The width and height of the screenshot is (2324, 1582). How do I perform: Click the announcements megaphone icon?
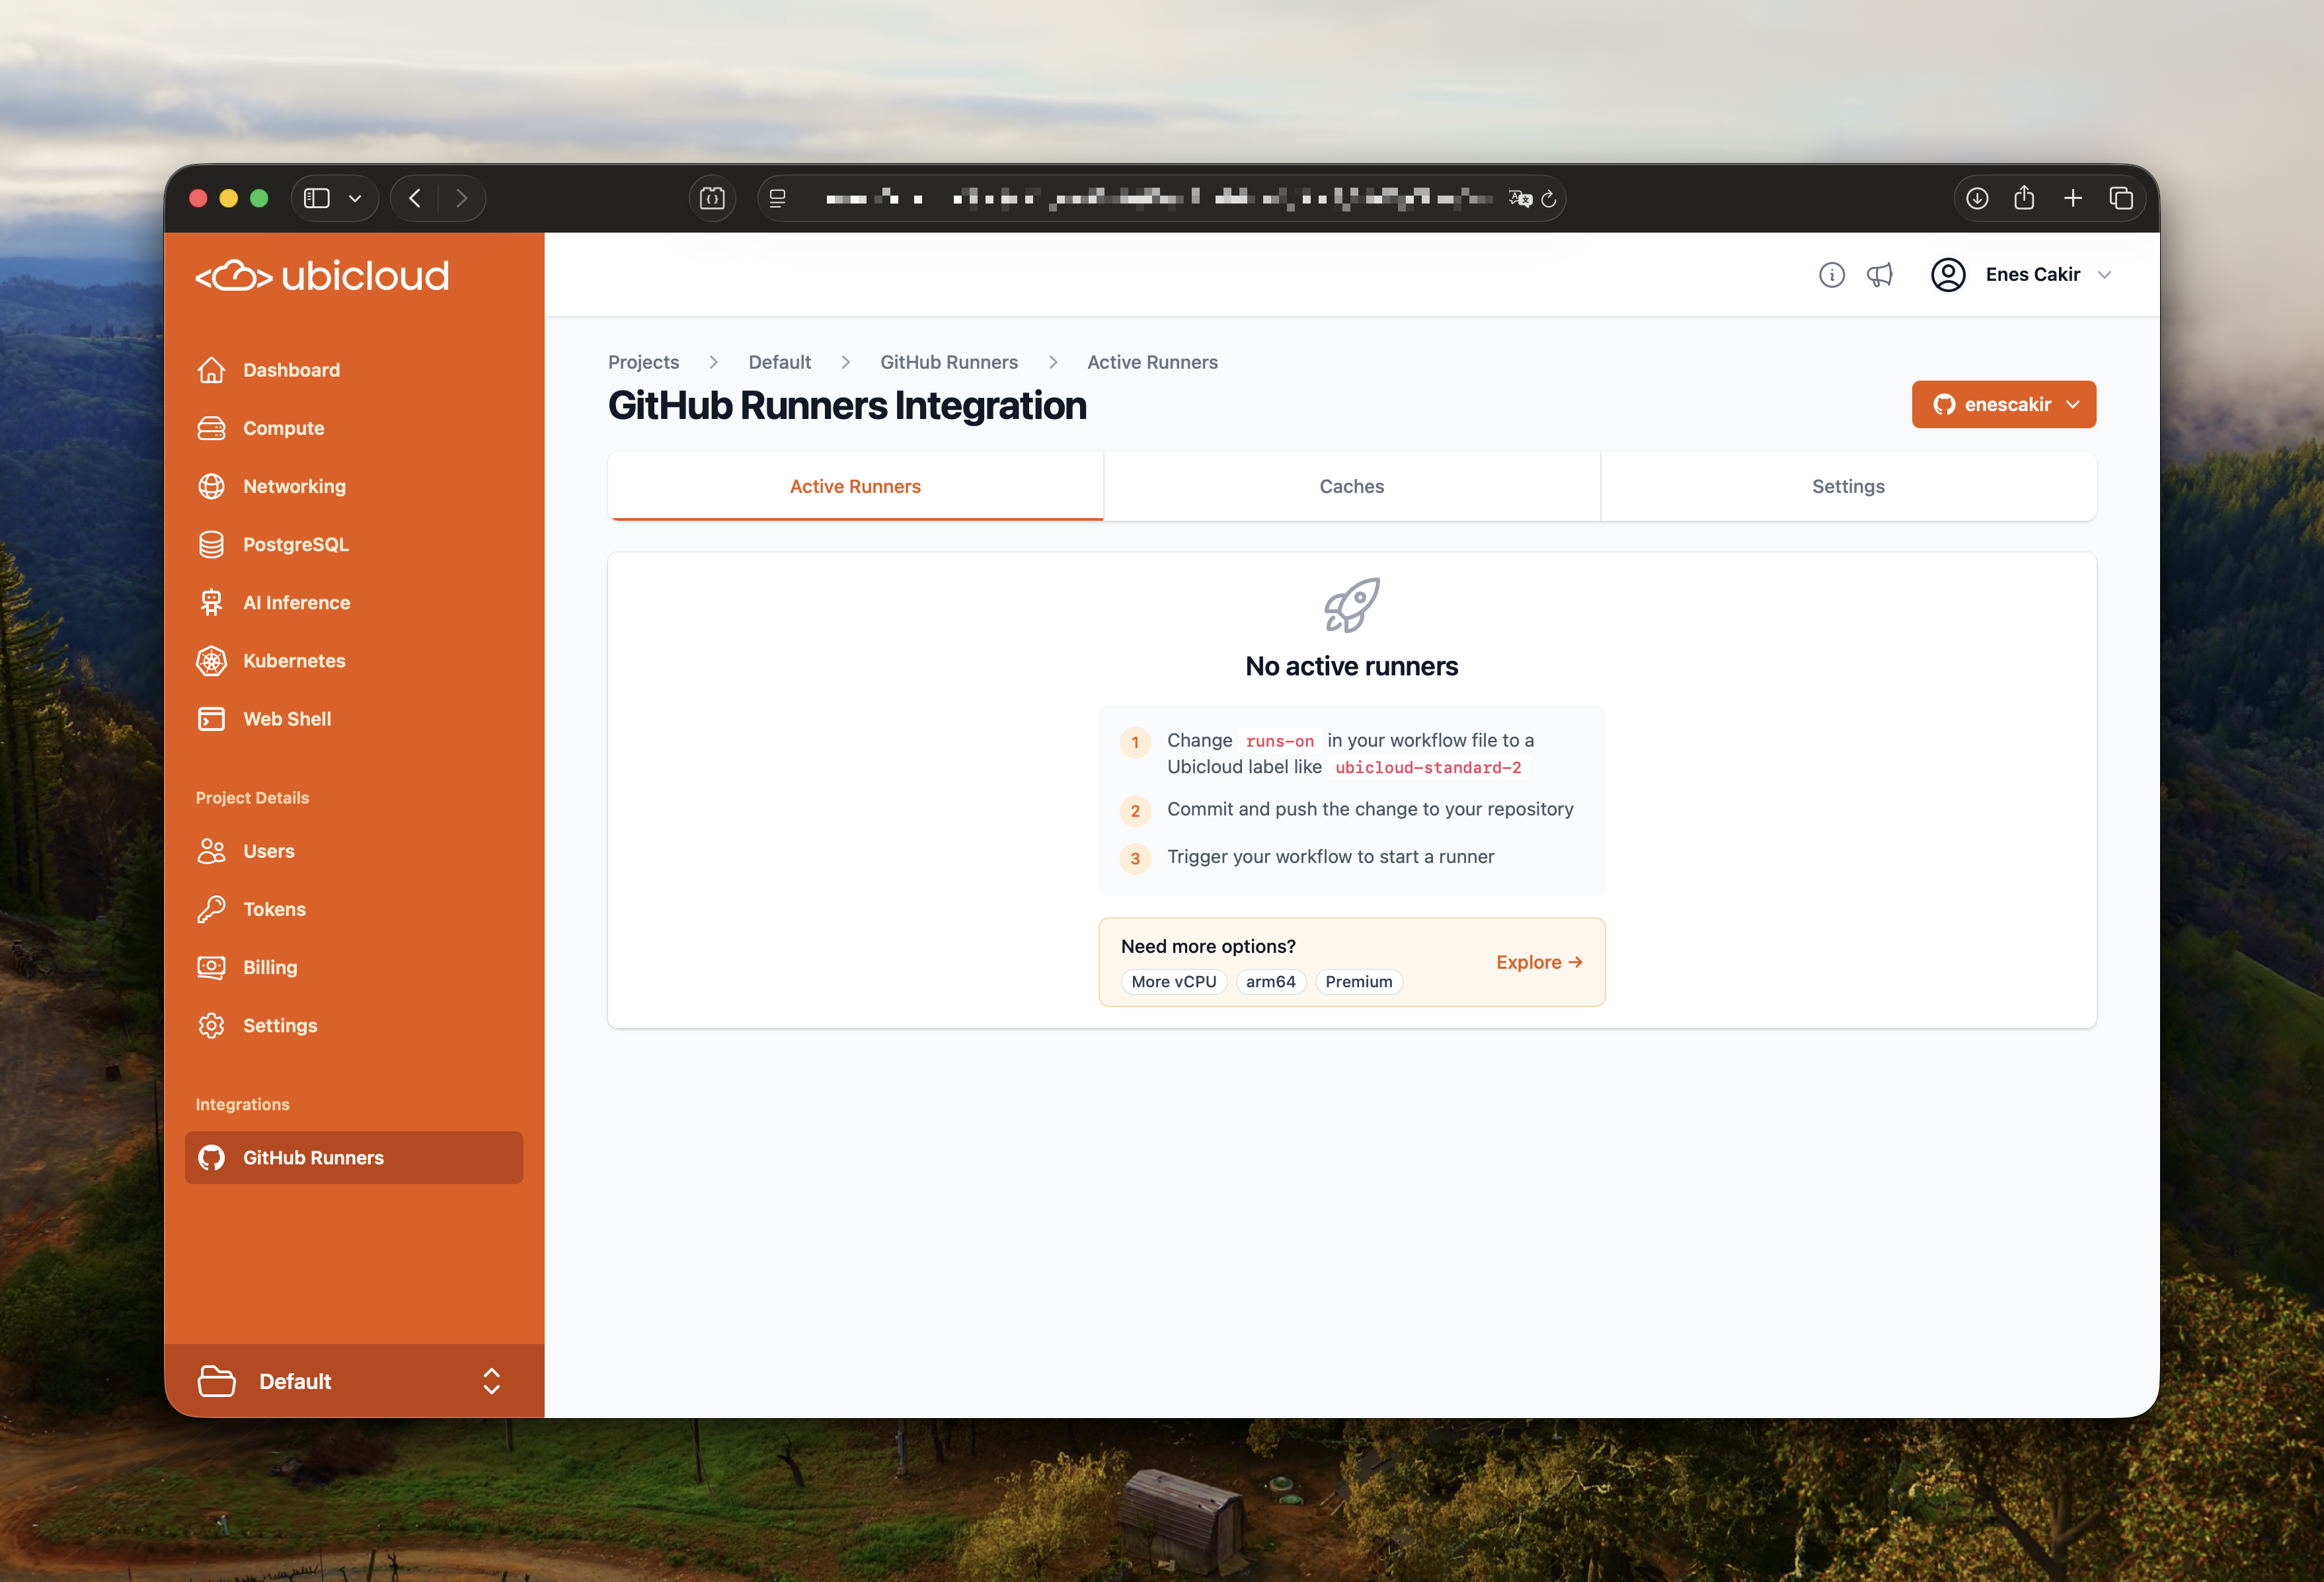1880,274
